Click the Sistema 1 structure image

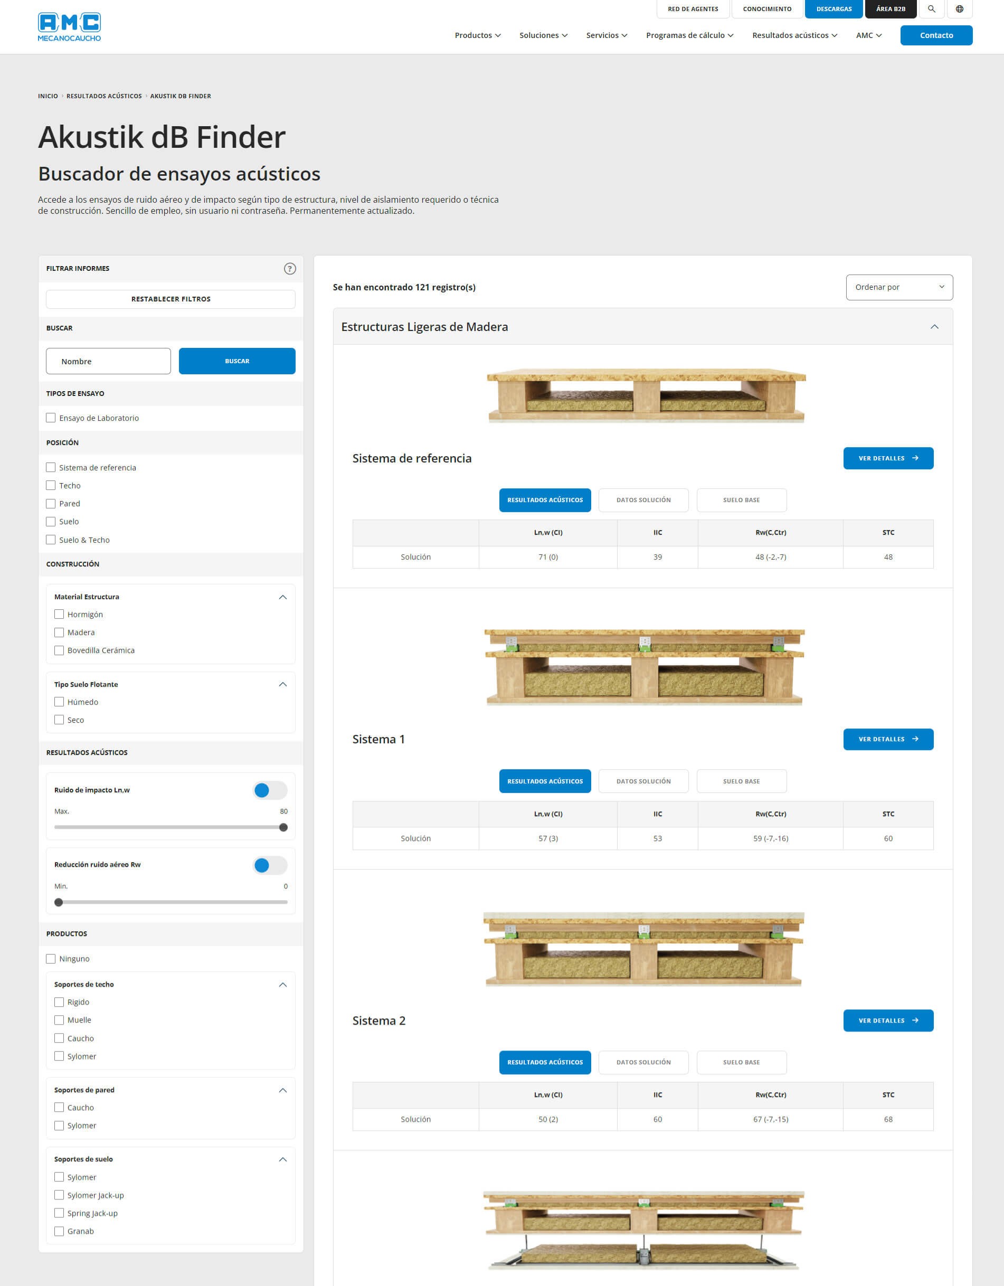(x=644, y=667)
